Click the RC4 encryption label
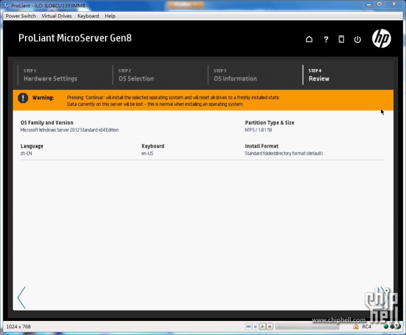Screen dimensions: 406x335 coord(366,327)
